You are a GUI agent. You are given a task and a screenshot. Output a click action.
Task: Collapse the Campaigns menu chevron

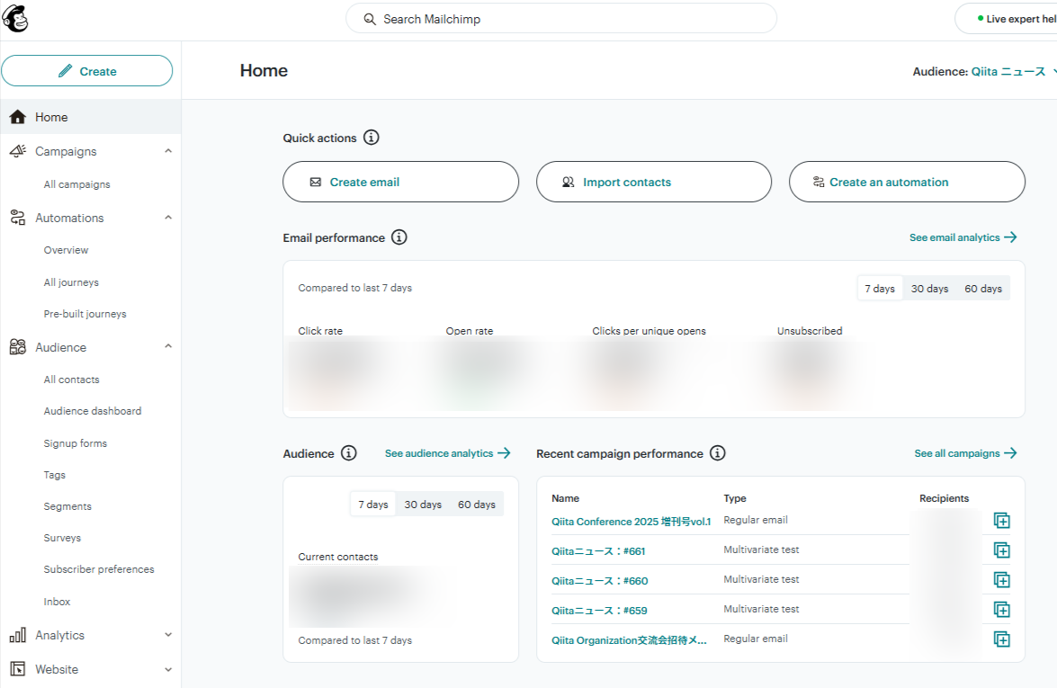168,151
